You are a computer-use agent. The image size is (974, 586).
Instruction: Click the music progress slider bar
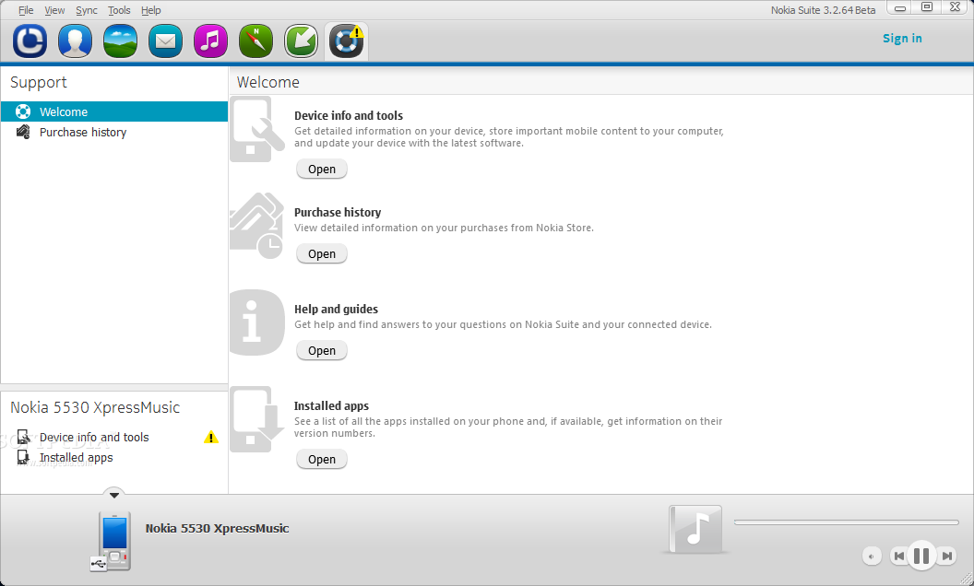click(x=846, y=522)
